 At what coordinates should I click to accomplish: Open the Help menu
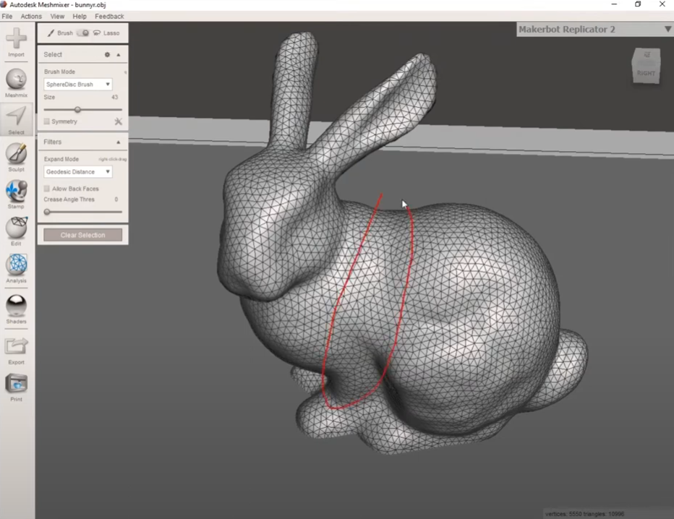tap(80, 17)
